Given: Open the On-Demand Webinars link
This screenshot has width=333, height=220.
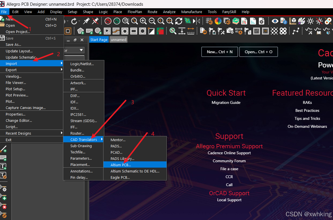Looking at the screenshot, I should (x=307, y=126).
